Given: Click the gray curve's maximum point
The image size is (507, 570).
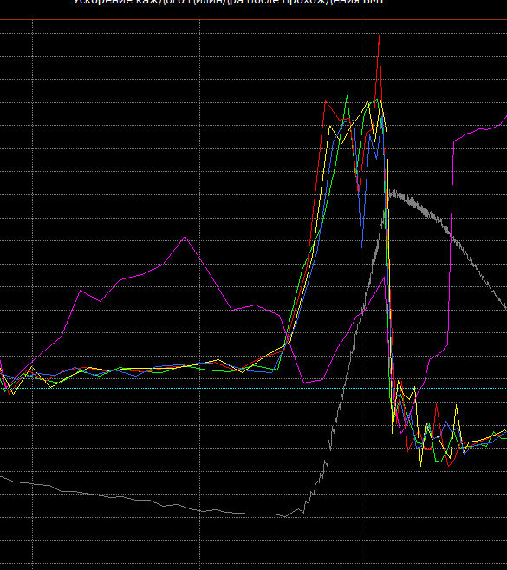Looking at the screenshot, I should (x=390, y=191).
